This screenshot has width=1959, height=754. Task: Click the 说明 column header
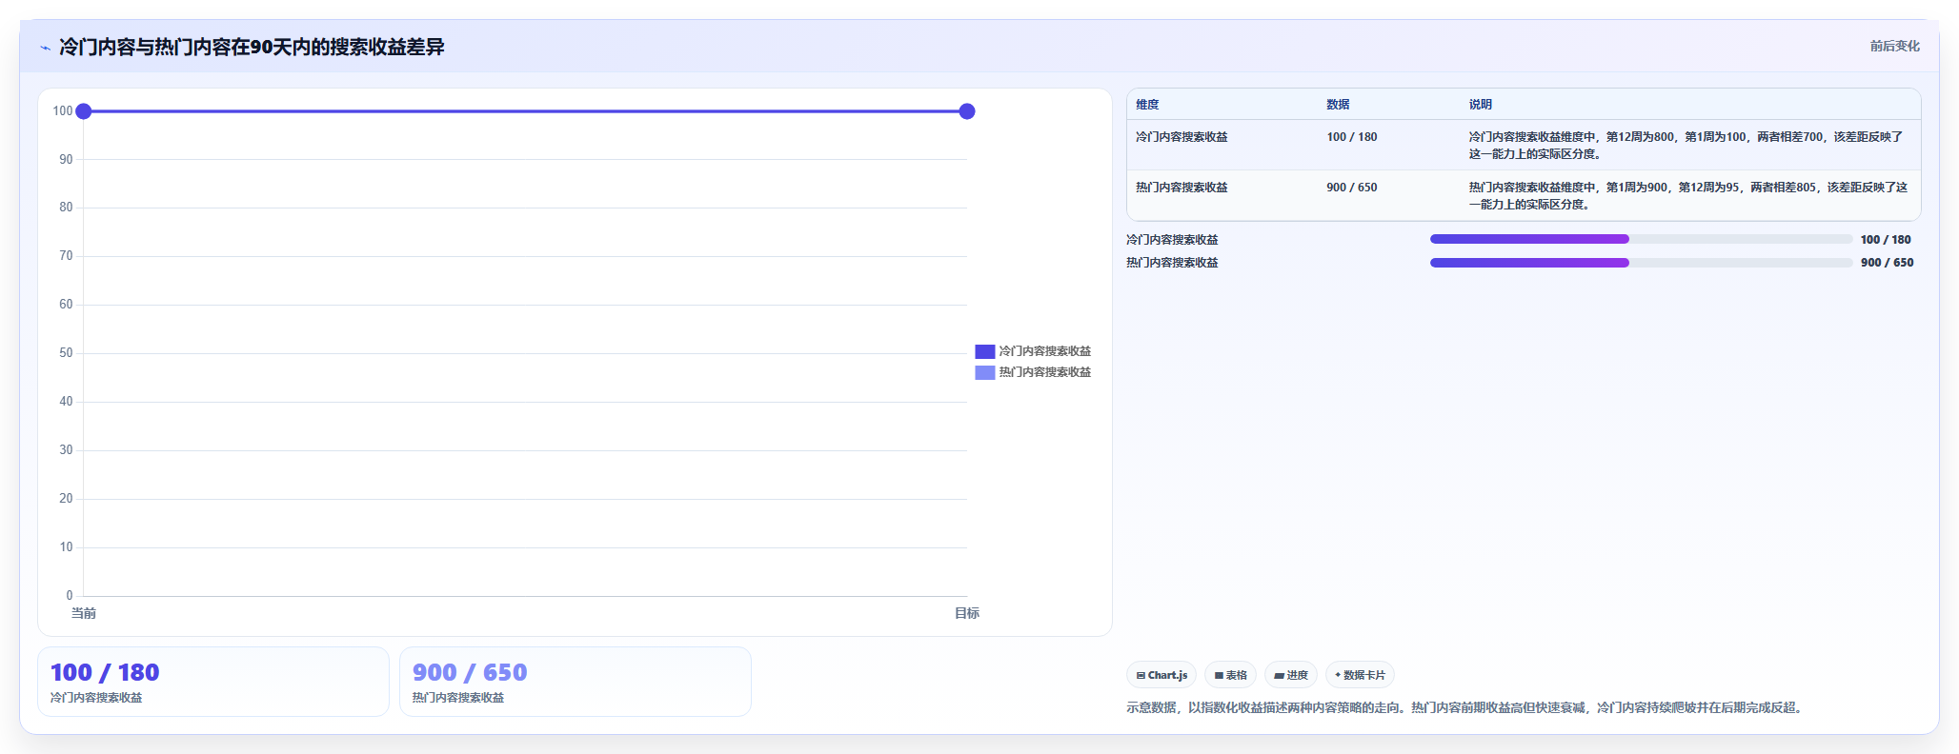pyautogui.click(x=1480, y=105)
